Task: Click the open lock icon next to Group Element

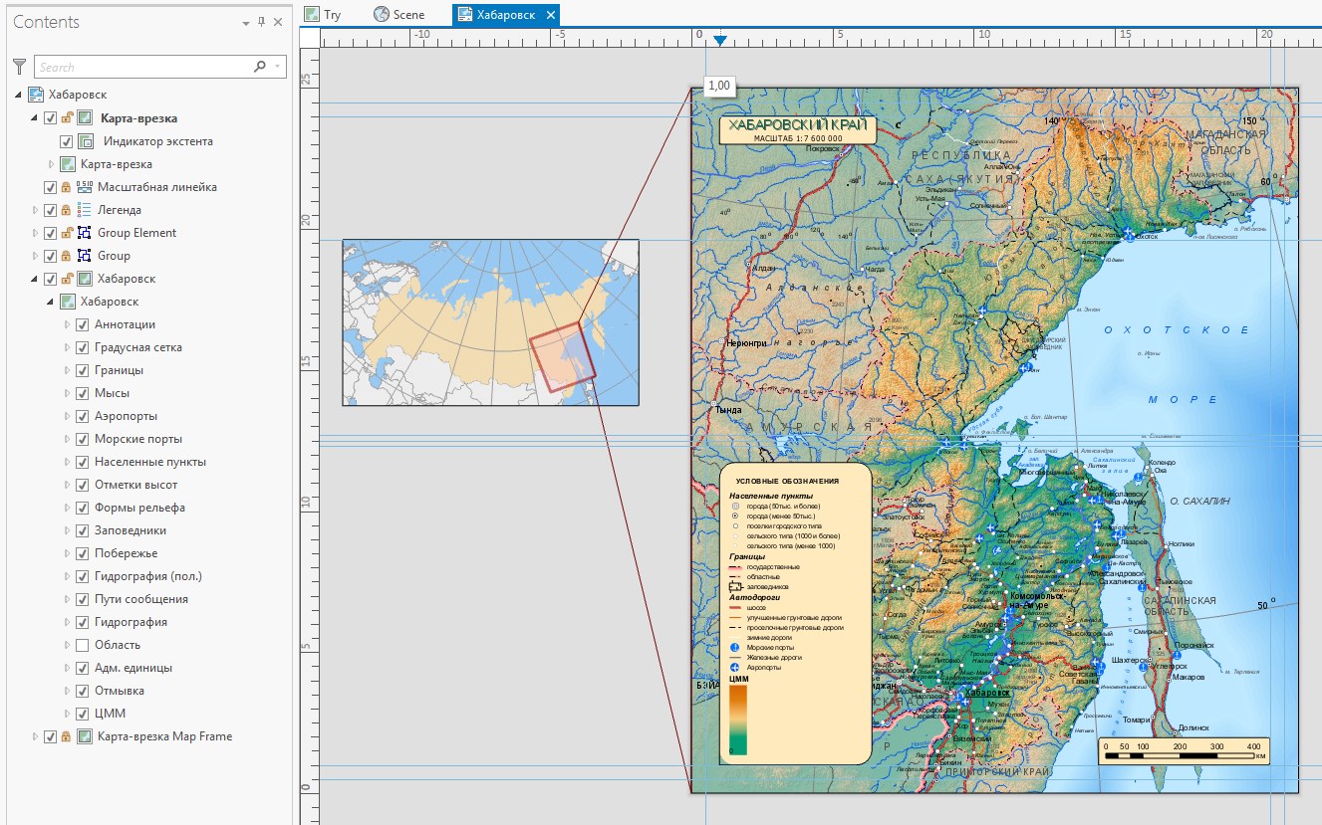Action: point(66,233)
